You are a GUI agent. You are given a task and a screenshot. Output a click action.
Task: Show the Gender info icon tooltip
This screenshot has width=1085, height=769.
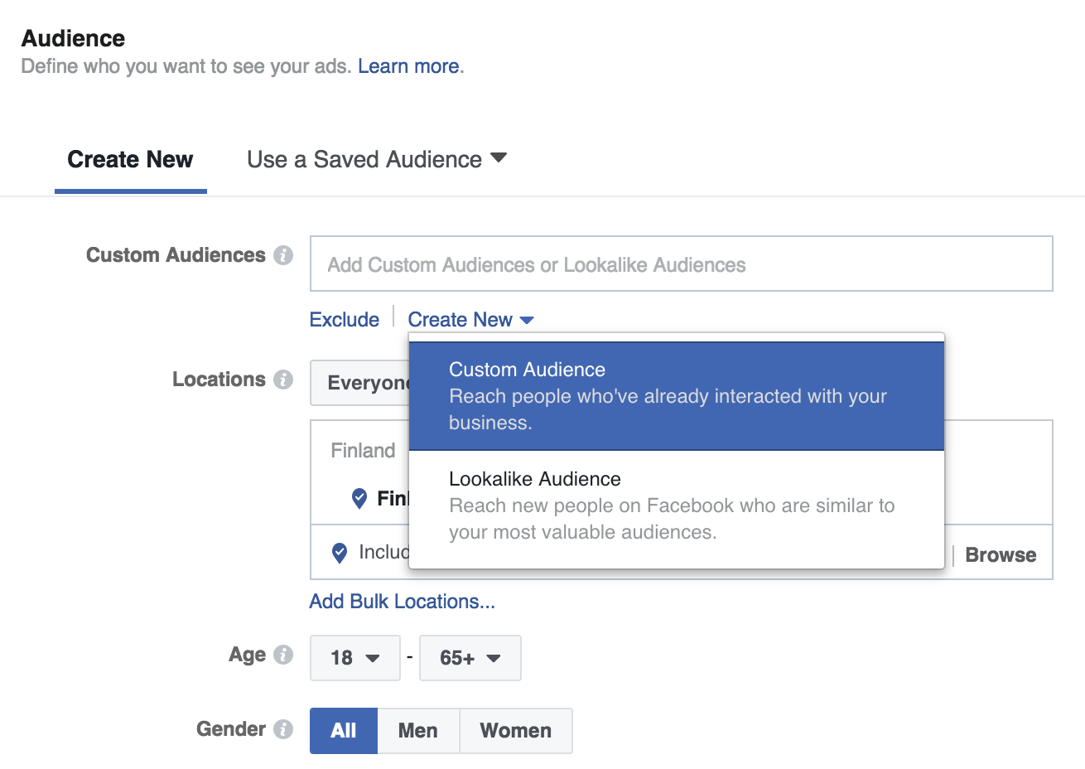tap(283, 729)
